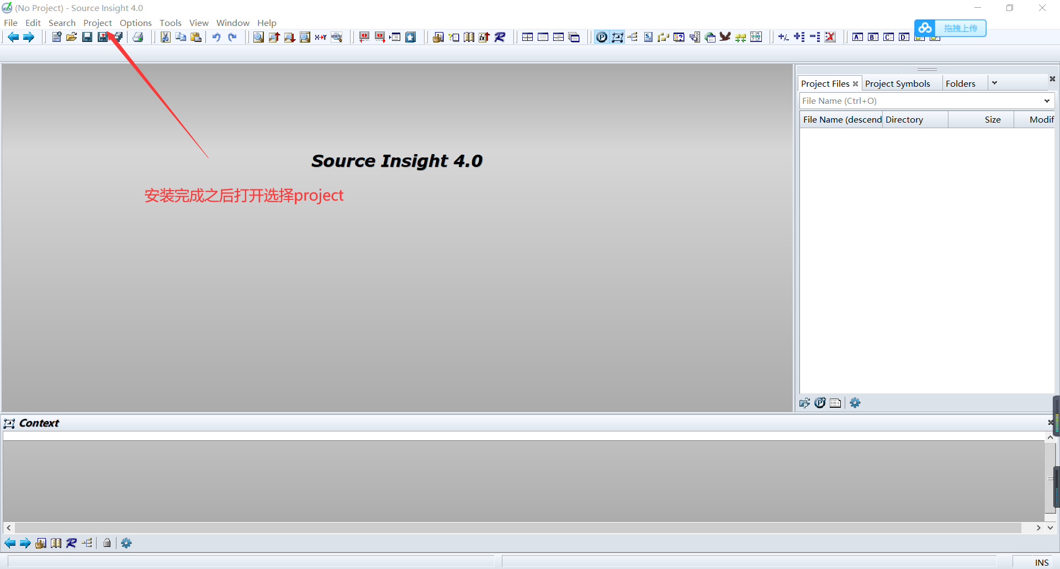
Task: Click Context pane scroll right arrow
Action: tap(1038, 528)
